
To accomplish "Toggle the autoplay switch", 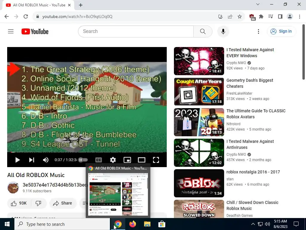I will [x=83, y=160].
